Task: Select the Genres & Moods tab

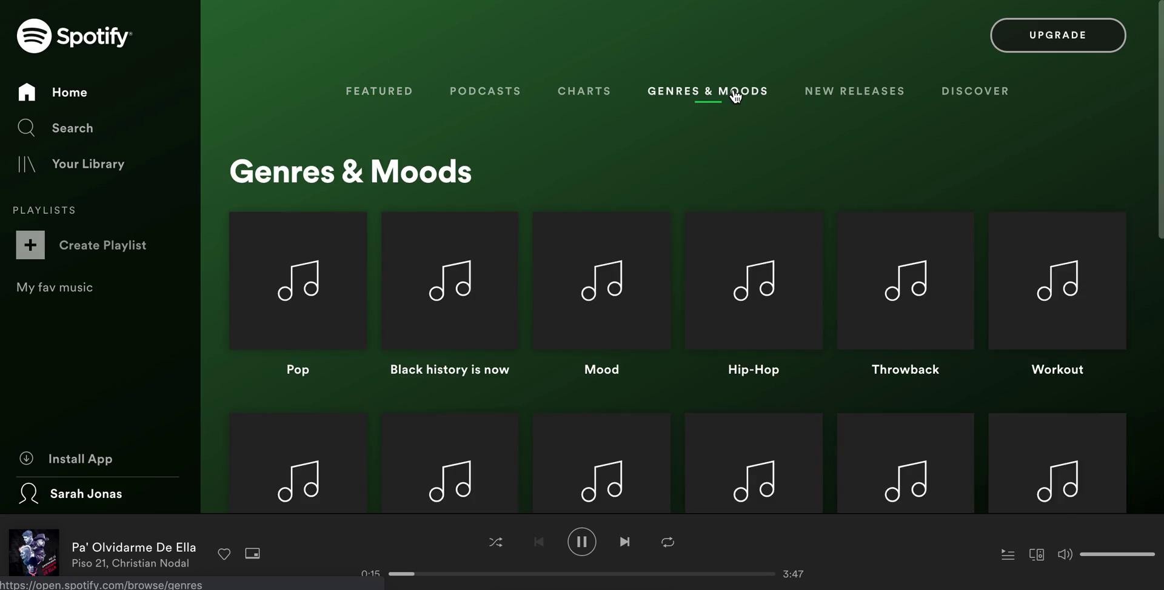Action: 707,91
